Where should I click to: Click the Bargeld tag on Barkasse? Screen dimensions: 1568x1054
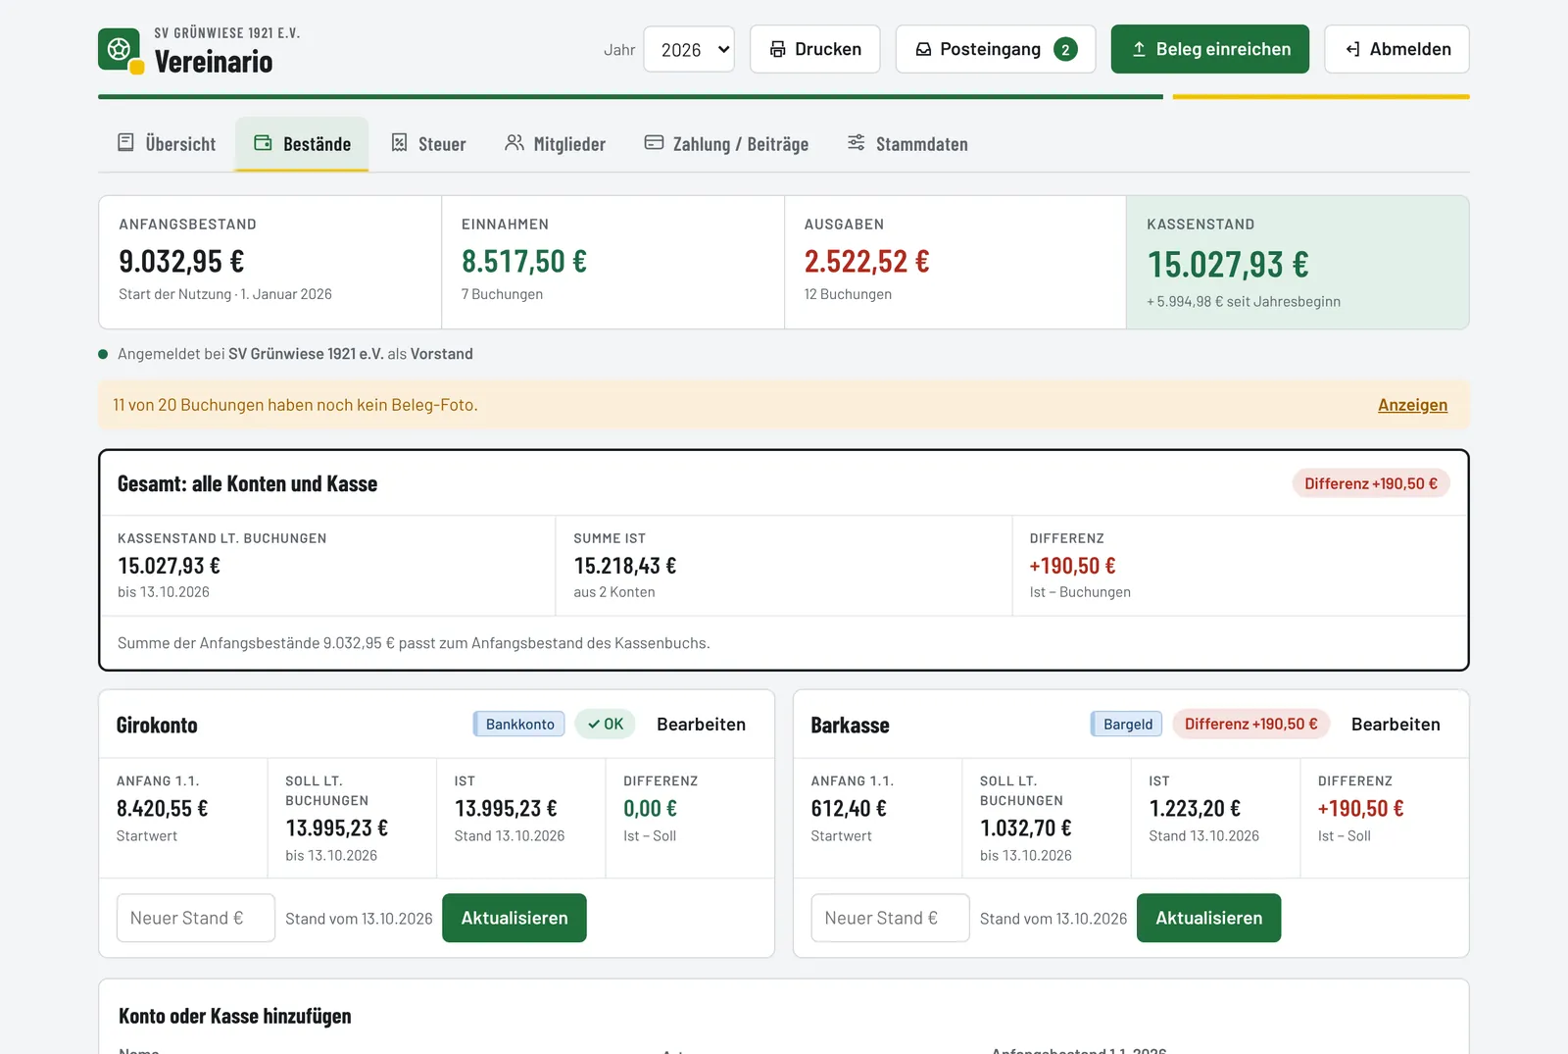pos(1127,725)
